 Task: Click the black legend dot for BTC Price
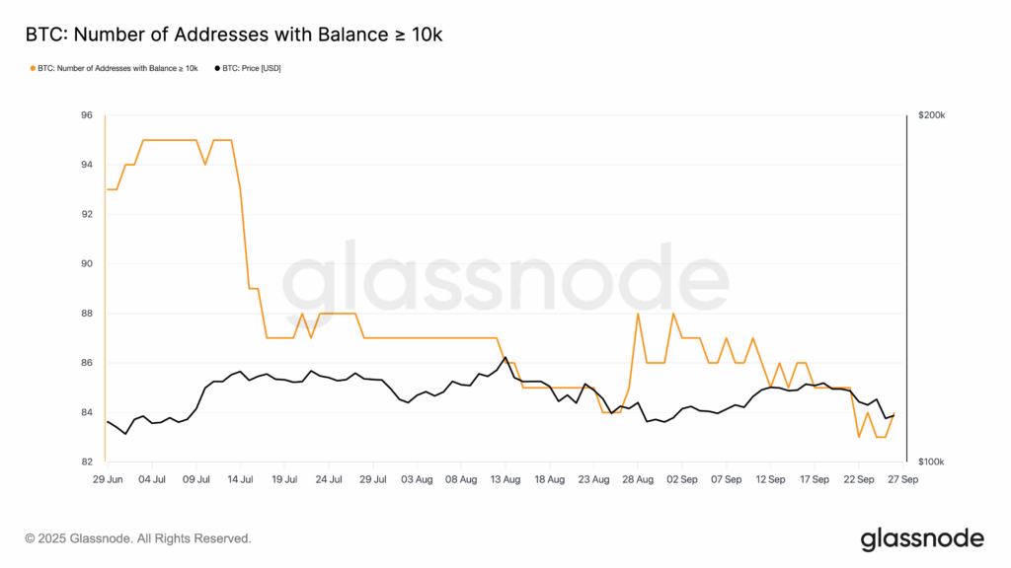click(217, 68)
